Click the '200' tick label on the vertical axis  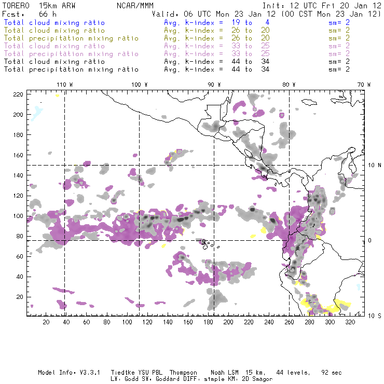pyautogui.click(x=18, y=115)
